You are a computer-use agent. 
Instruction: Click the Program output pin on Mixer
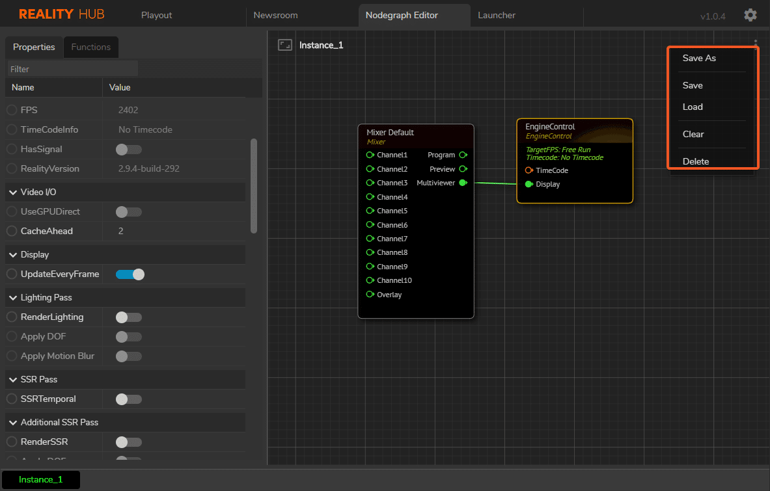(x=463, y=155)
